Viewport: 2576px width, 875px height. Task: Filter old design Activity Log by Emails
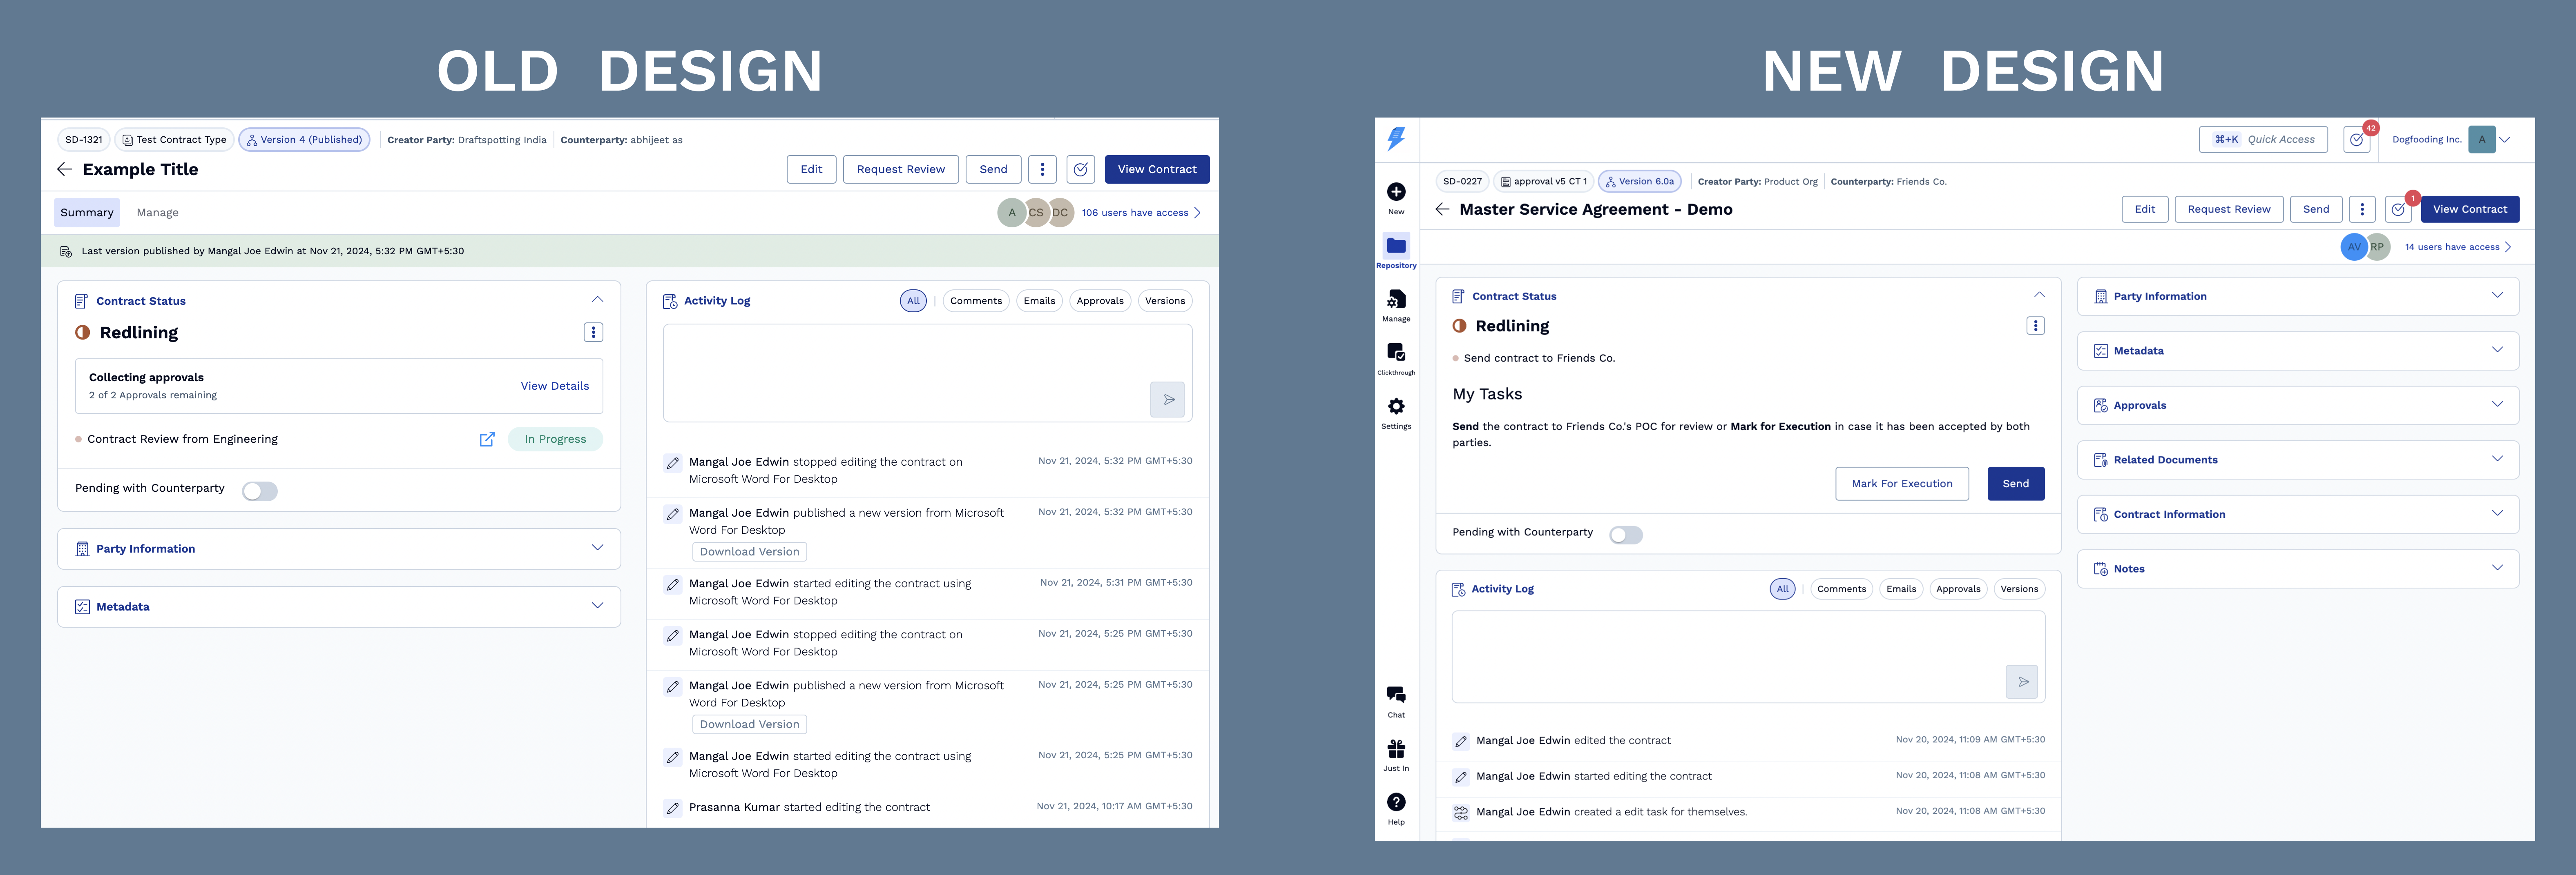pyautogui.click(x=1039, y=301)
